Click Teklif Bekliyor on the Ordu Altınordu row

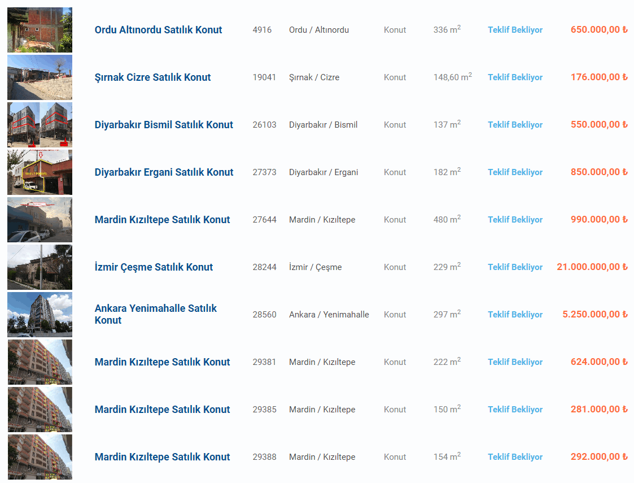pos(515,30)
